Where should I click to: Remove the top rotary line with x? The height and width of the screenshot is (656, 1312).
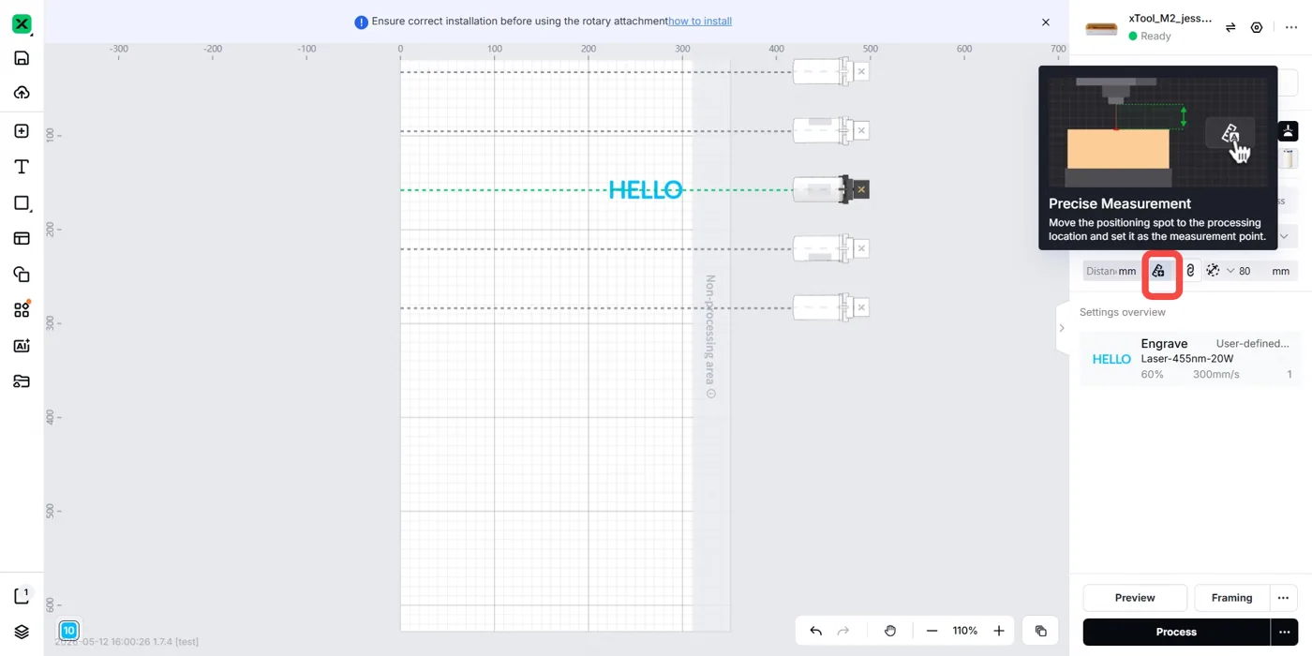861,71
